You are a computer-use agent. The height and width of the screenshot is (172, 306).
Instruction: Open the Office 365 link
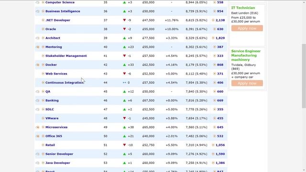(54, 136)
